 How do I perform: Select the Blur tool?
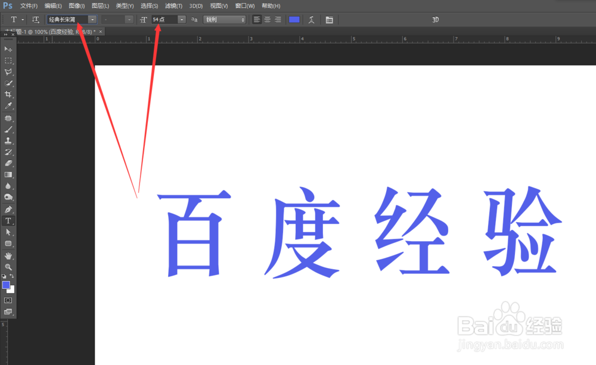pyautogui.click(x=8, y=186)
